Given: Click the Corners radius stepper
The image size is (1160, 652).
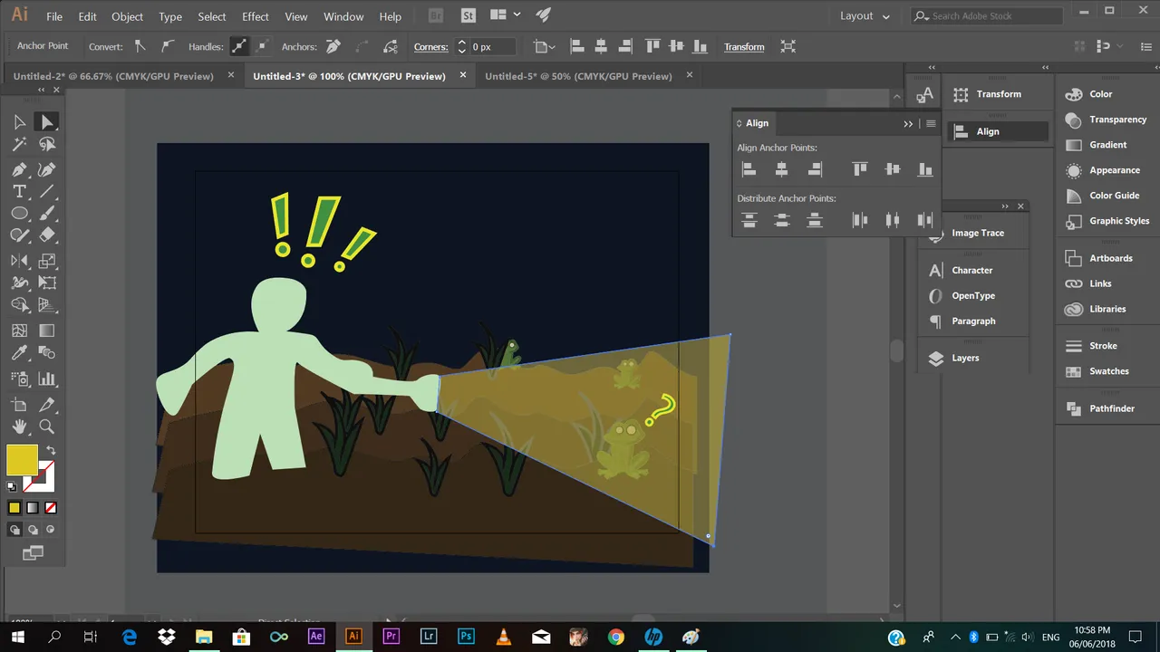Looking at the screenshot, I should [461, 46].
